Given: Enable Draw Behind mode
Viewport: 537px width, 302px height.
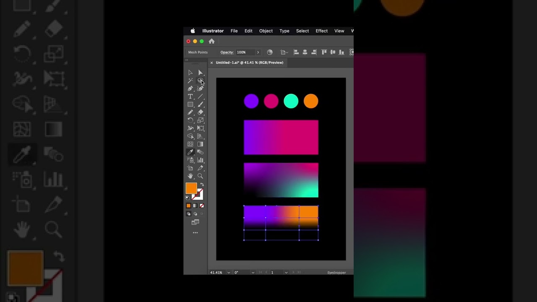Looking at the screenshot, I should pos(195,213).
